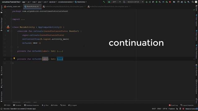
Task: Click the class MainActivity gutter icon
Action: [8, 27]
